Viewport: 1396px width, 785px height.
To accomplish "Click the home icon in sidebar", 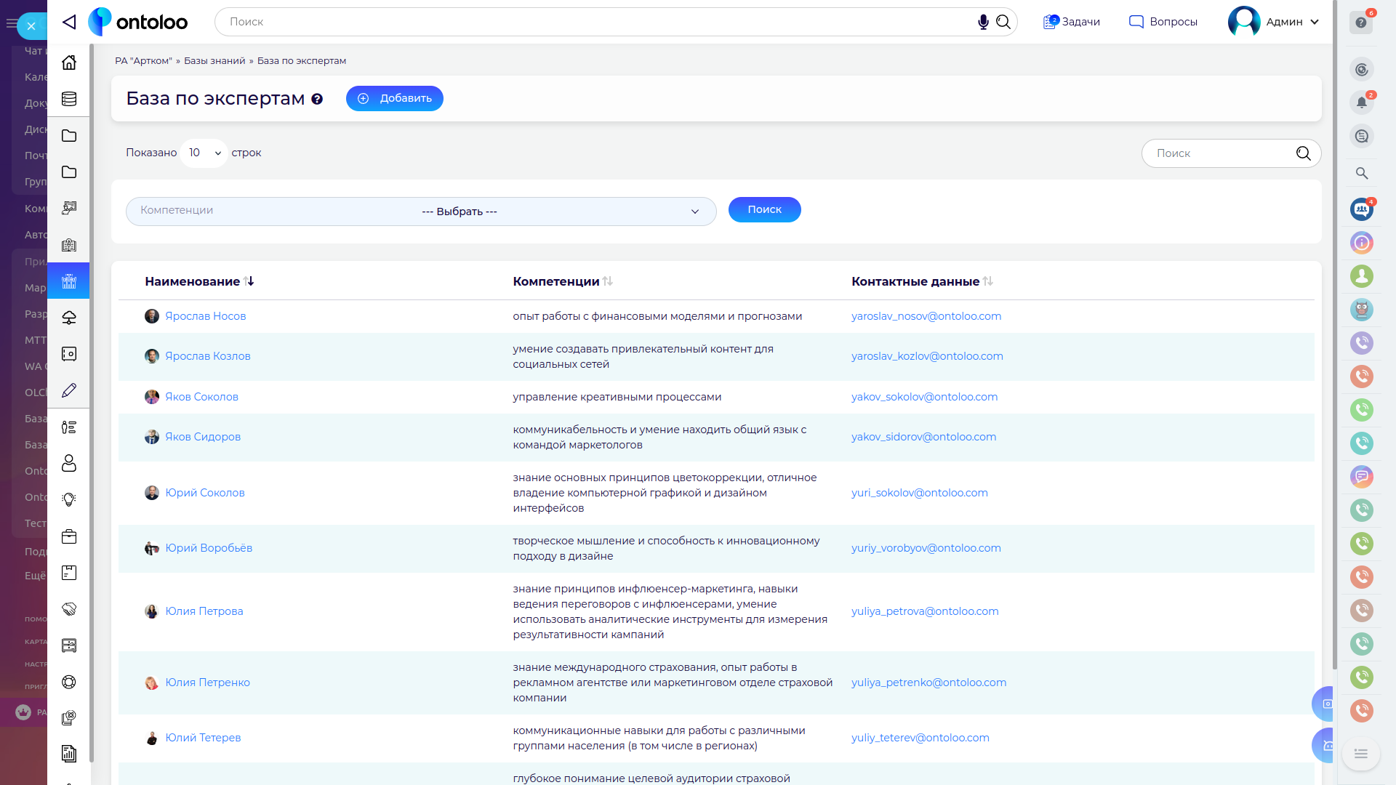I will tap(69, 63).
